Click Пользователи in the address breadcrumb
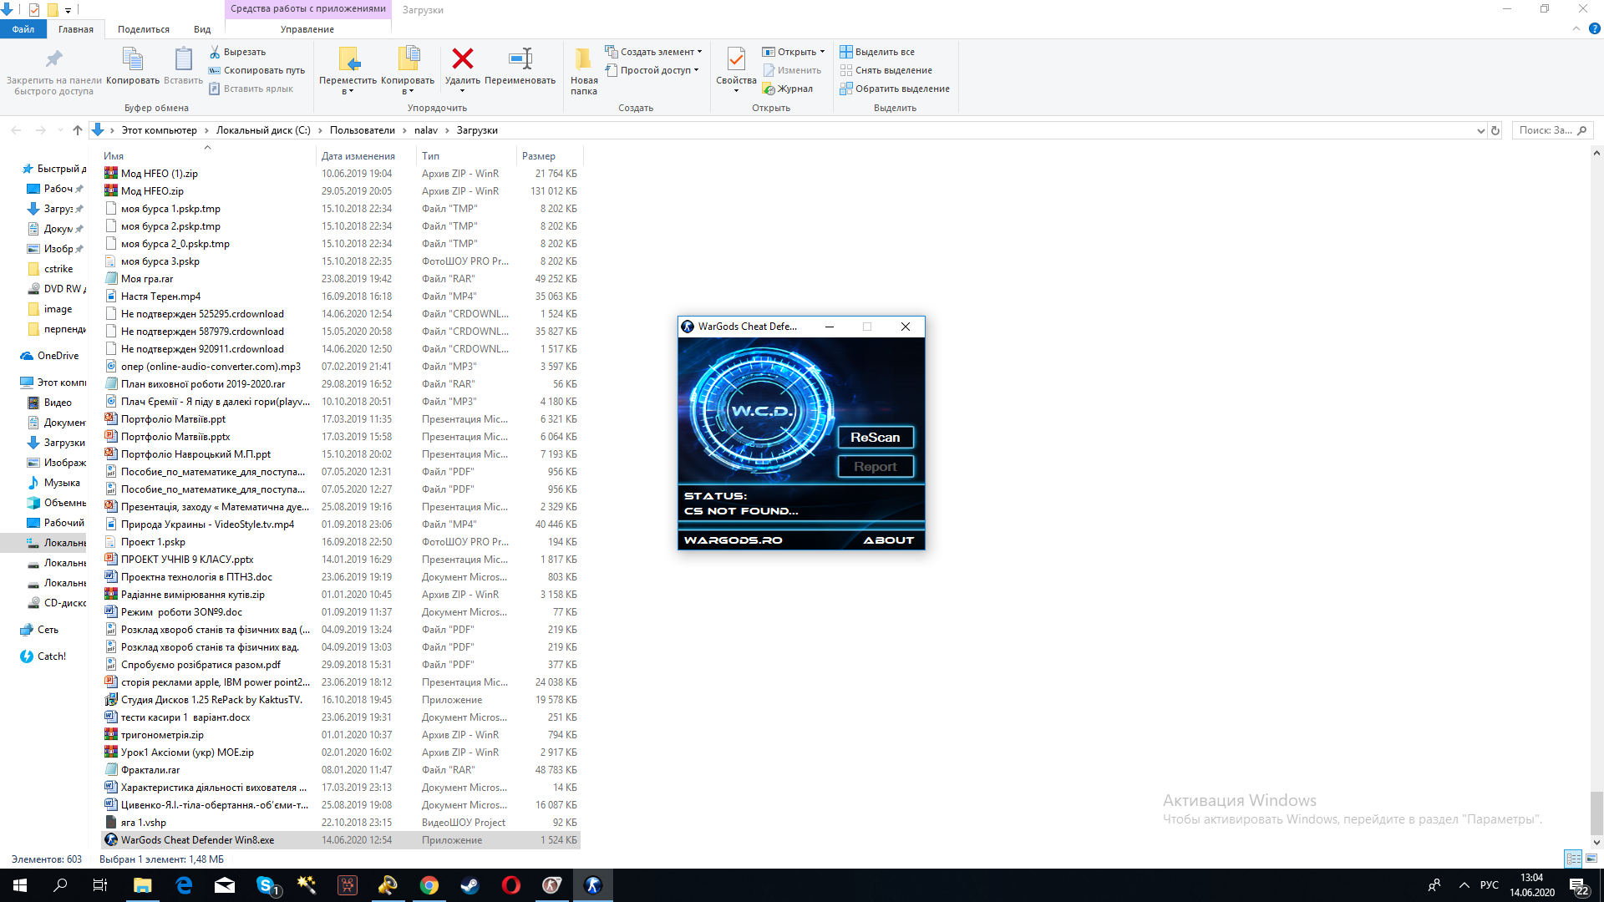The height and width of the screenshot is (902, 1604). click(363, 130)
